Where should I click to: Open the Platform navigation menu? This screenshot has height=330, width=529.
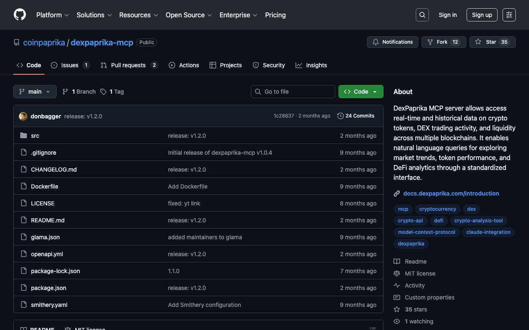pyautogui.click(x=52, y=15)
